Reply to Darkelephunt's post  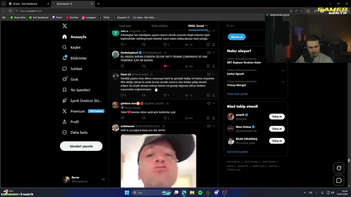tap(122, 66)
